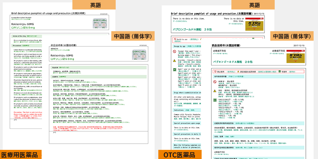The image size is (318, 159).
Task: Click the date 2017/12/15 on the English Pabron sheet
Action: point(259,14)
